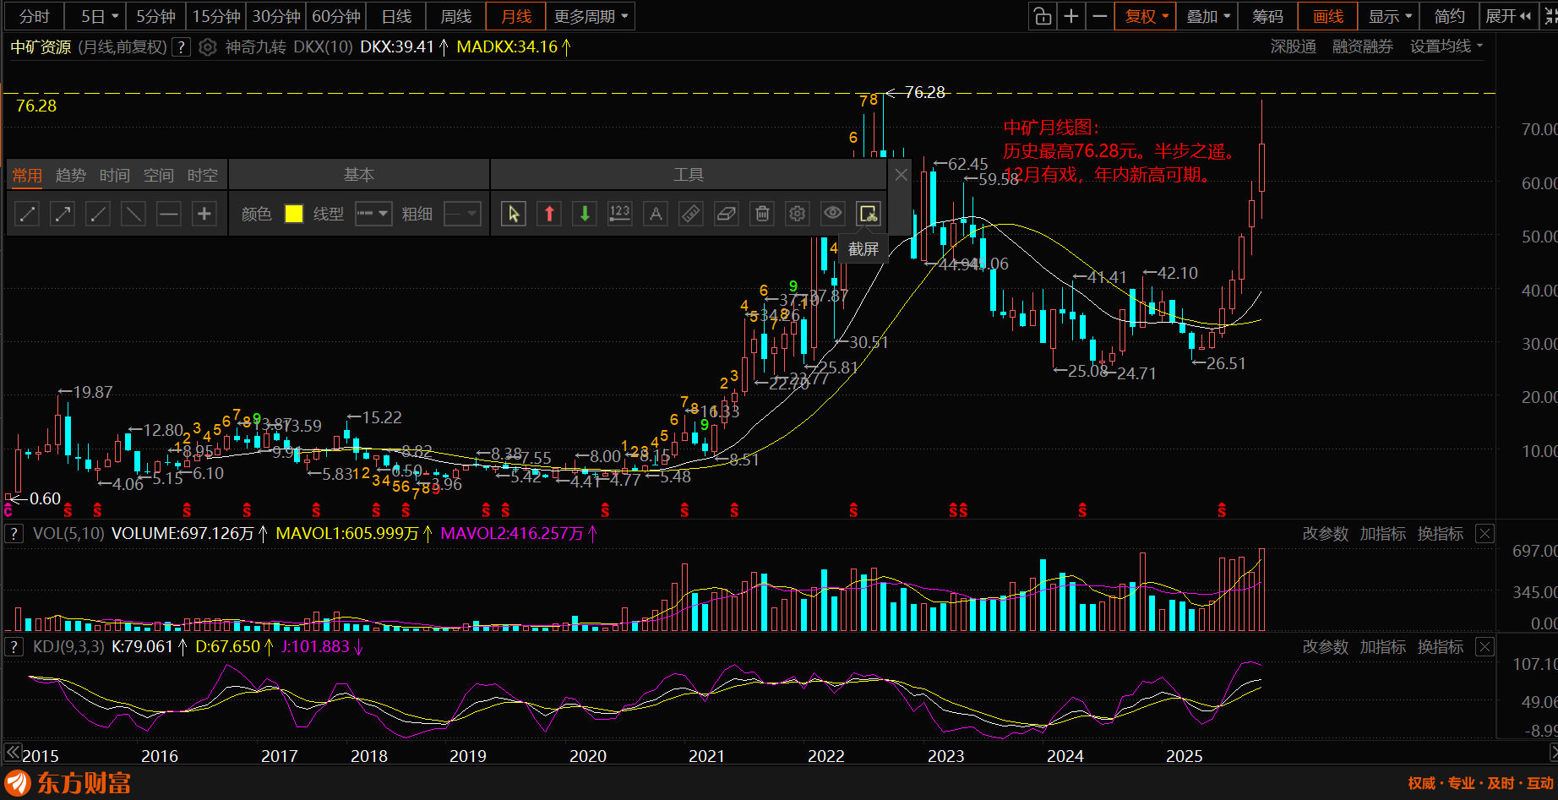The image size is (1558, 800).
Task: Open the 叠加 overlay dropdown
Action: click(x=1208, y=16)
